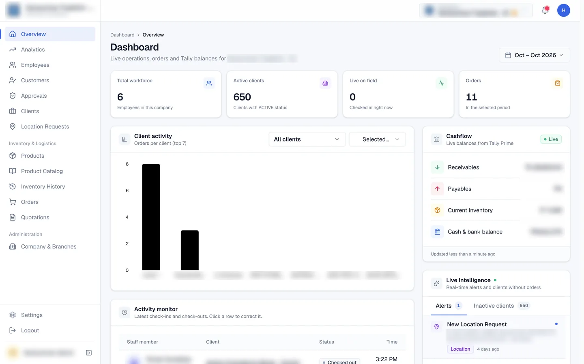Click the Payables up-arrow icon

(x=437, y=189)
